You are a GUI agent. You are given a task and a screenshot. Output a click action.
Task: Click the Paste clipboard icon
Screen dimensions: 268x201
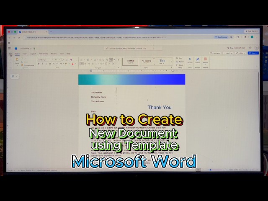[x=17, y=59]
